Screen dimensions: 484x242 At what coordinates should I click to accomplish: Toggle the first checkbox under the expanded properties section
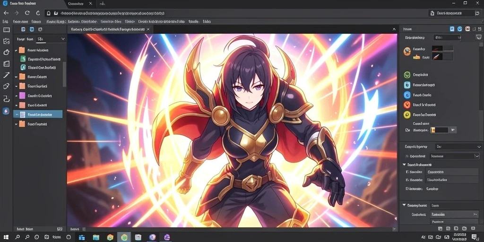click(407, 172)
